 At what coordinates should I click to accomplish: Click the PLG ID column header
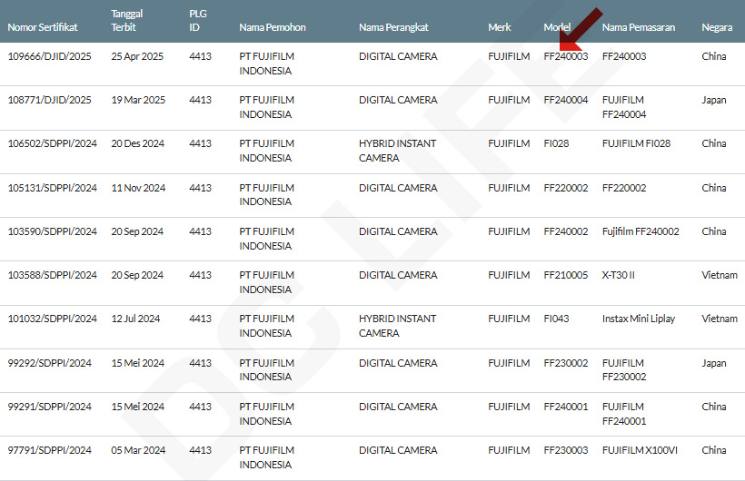(x=198, y=20)
